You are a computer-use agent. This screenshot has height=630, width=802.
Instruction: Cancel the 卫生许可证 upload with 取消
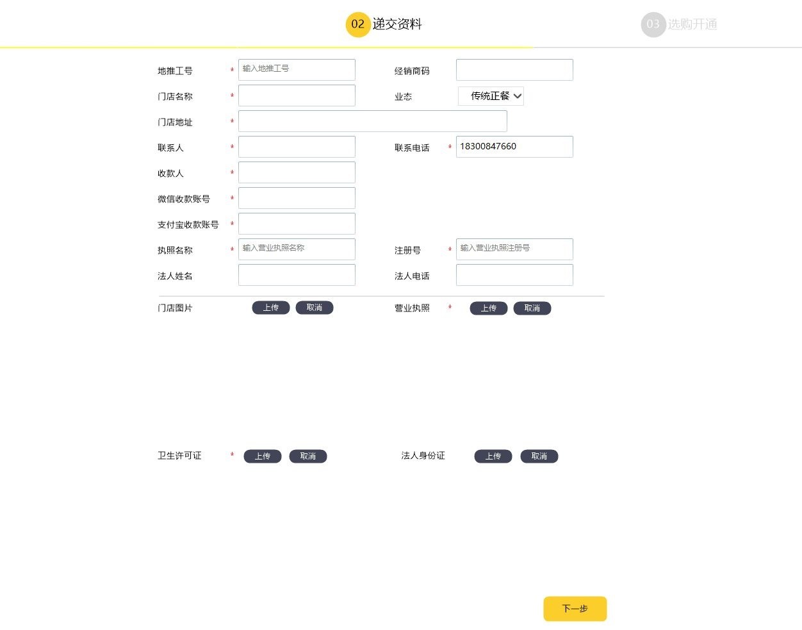click(x=308, y=456)
